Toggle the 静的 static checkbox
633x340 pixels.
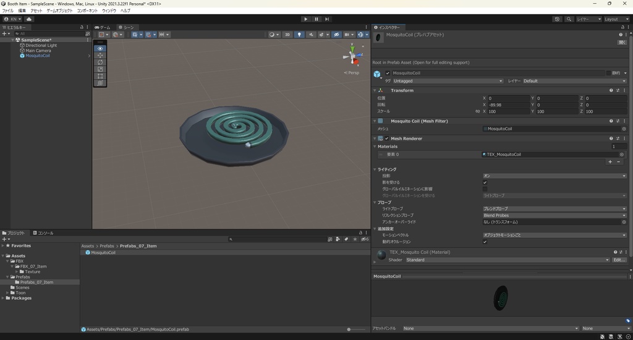point(608,73)
